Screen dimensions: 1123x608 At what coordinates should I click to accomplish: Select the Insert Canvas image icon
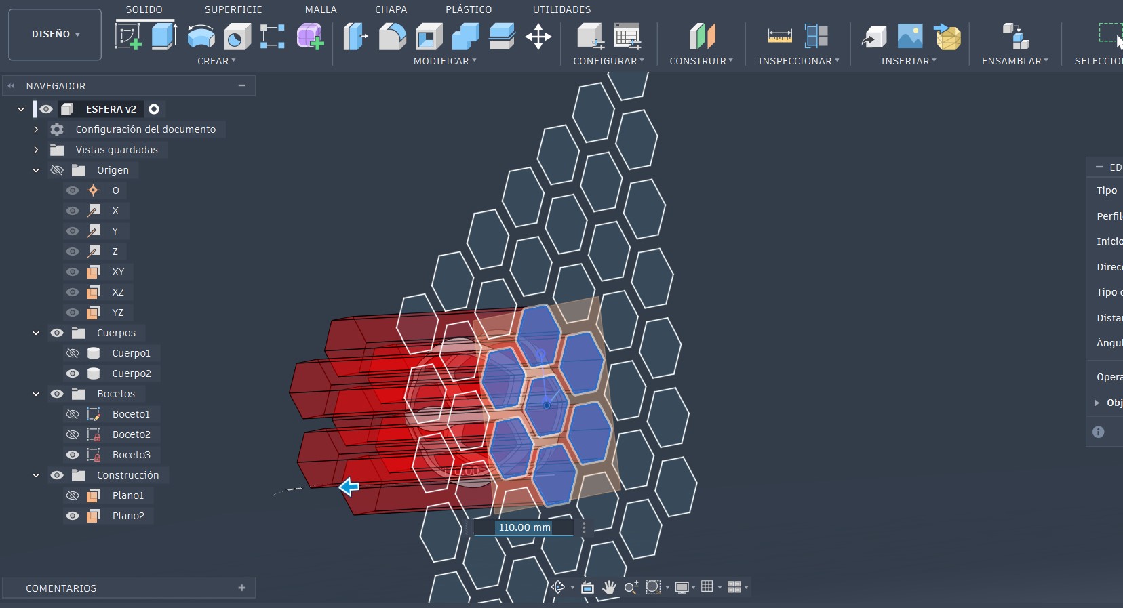(x=910, y=37)
